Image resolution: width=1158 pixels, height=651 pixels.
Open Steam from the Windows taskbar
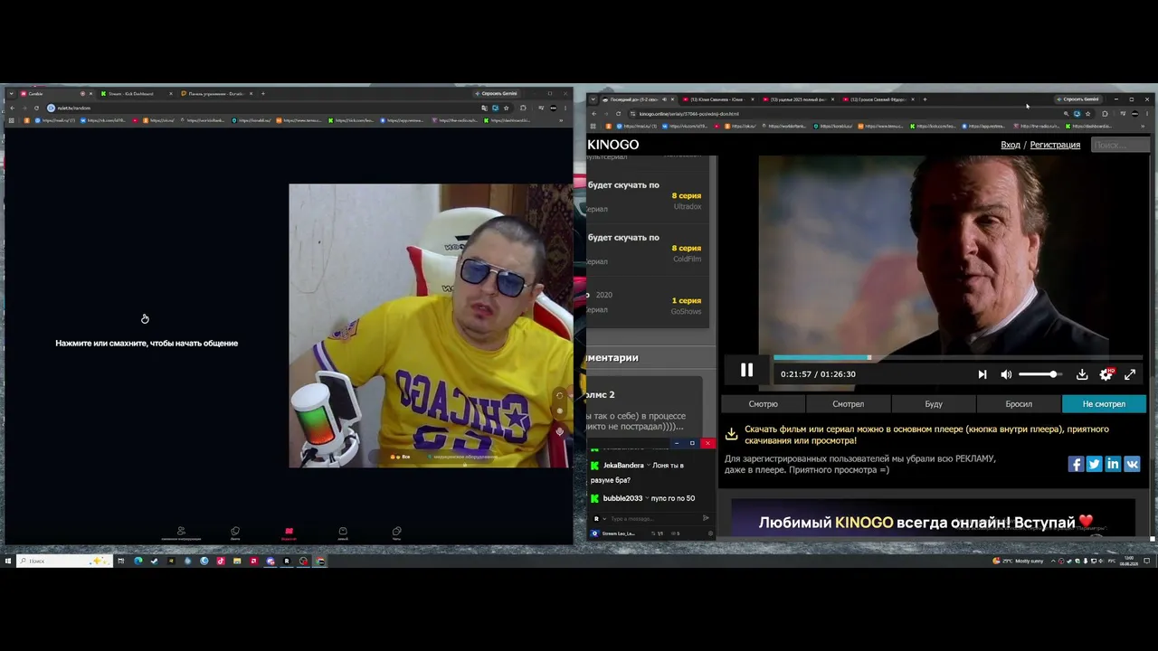154,561
